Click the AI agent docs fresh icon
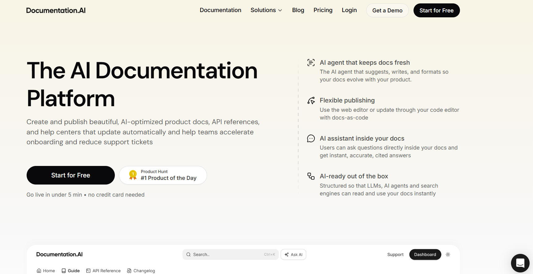Image resolution: width=533 pixels, height=274 pixels. (x=311, y=63)
